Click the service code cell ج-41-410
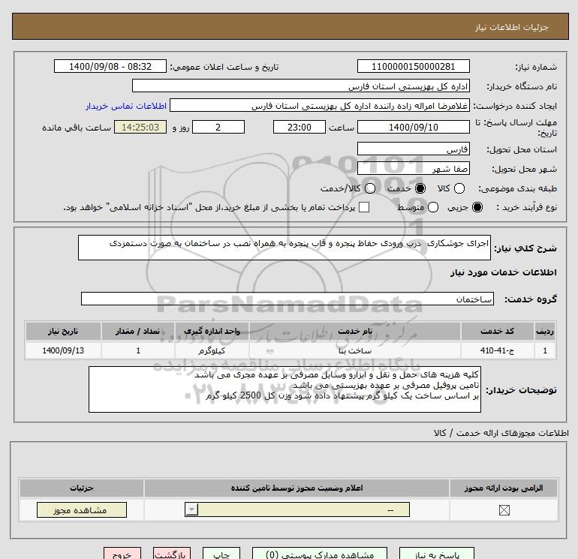The height and width of the screenshot is (559, 578). point(497,350)
